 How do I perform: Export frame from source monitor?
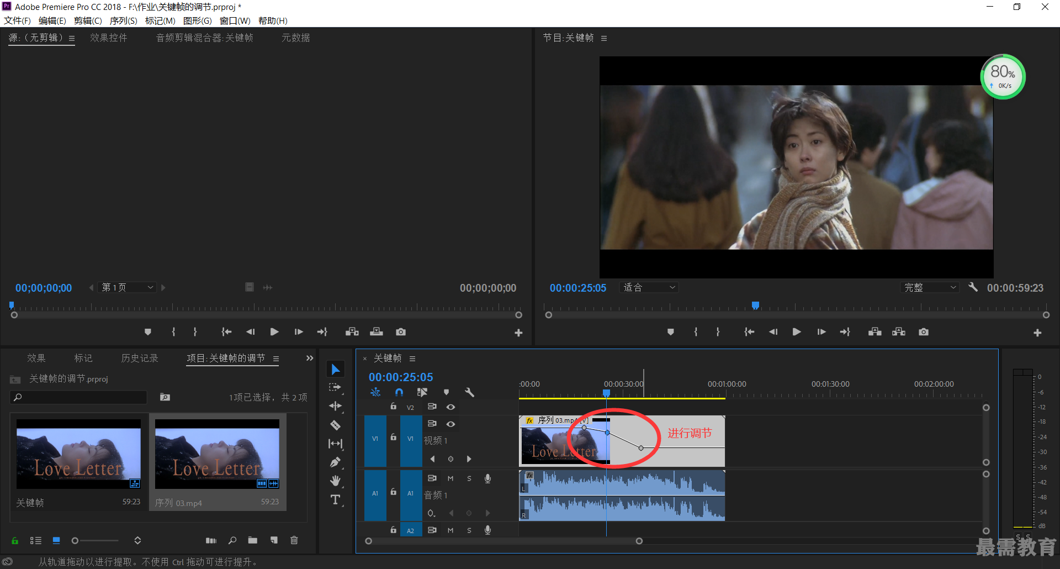[401, 332]
